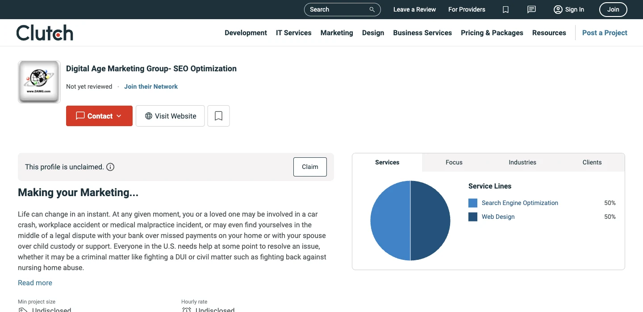The height and width of the screenshot is (312, 643).
Task: Click the Clutch logo
Action: coord(45,33)
